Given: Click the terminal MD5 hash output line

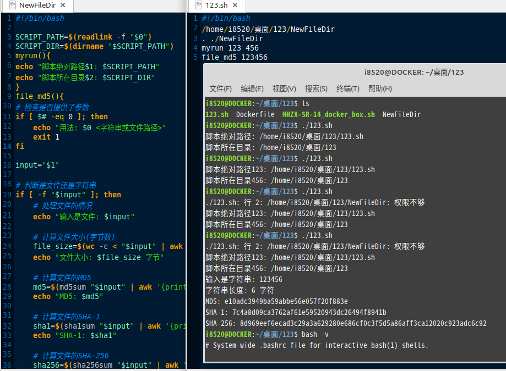Looking at the screenshot, I should click(x=276, y=301).
